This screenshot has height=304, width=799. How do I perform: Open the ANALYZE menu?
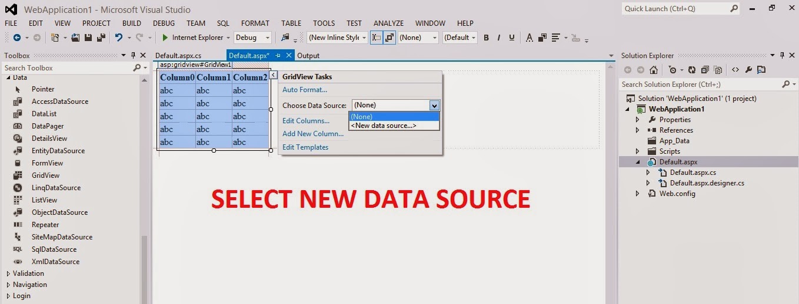[x=388, y=23]
